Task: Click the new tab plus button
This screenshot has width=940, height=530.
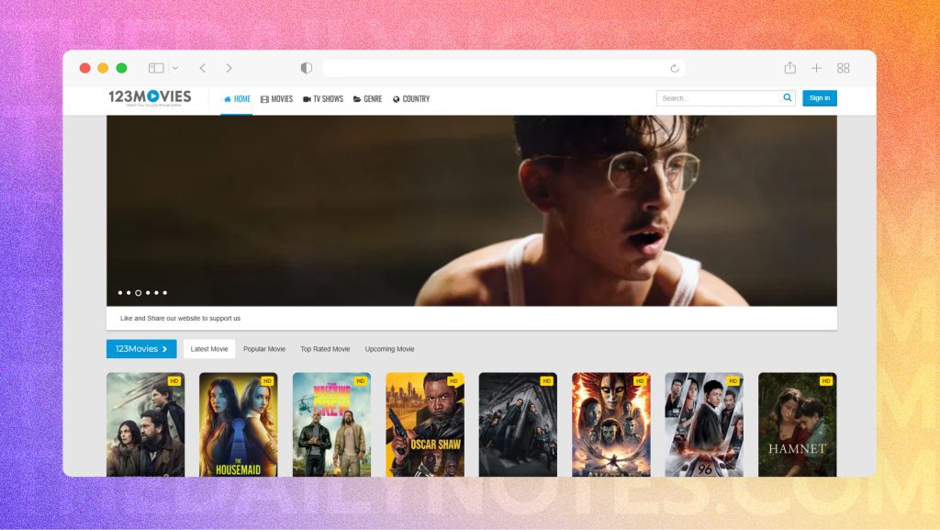Action: coord(816,67)
